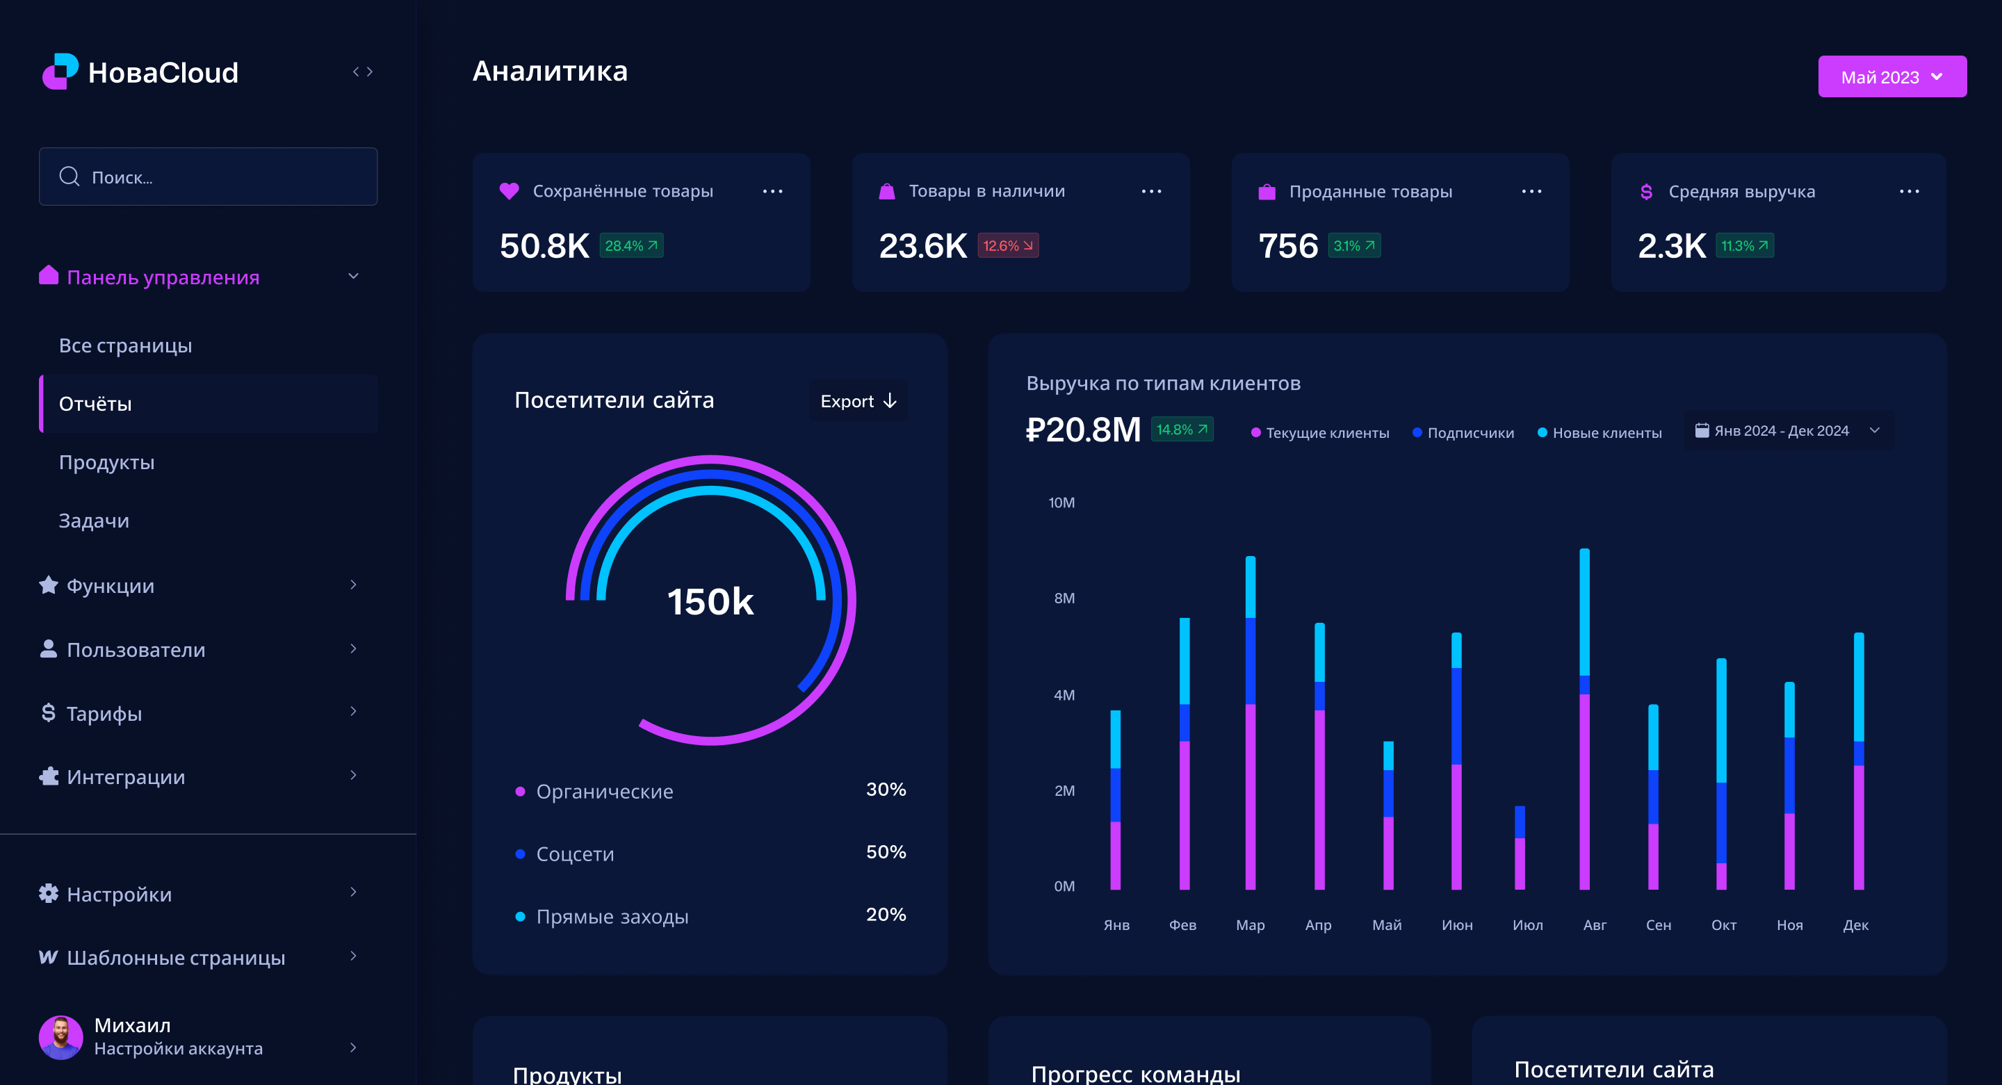Open three-dot menu on Проданные товары card

1531,191
